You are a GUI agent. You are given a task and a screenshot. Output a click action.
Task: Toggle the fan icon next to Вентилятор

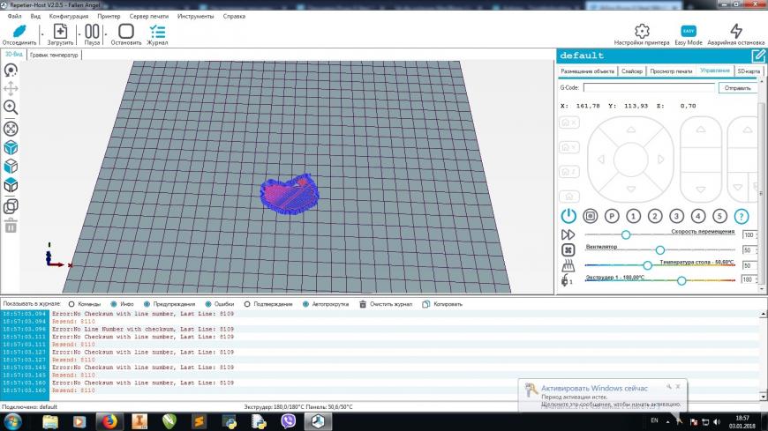(x=568, y=249)
